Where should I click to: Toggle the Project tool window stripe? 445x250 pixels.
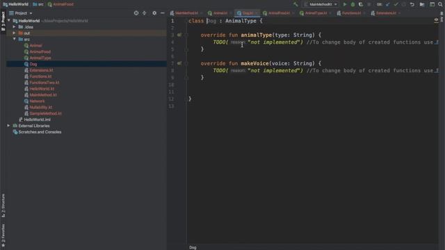[3, 22]
